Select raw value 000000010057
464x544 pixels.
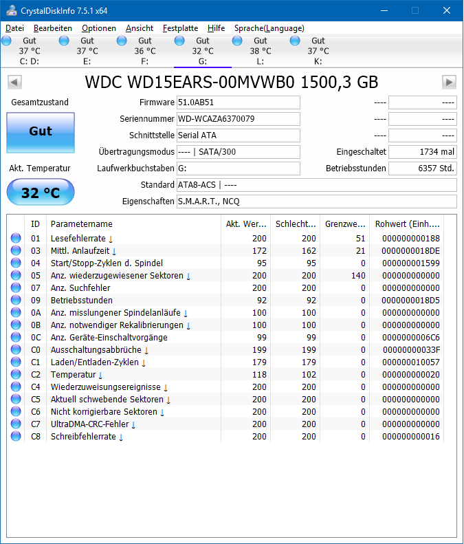(411, 362)
